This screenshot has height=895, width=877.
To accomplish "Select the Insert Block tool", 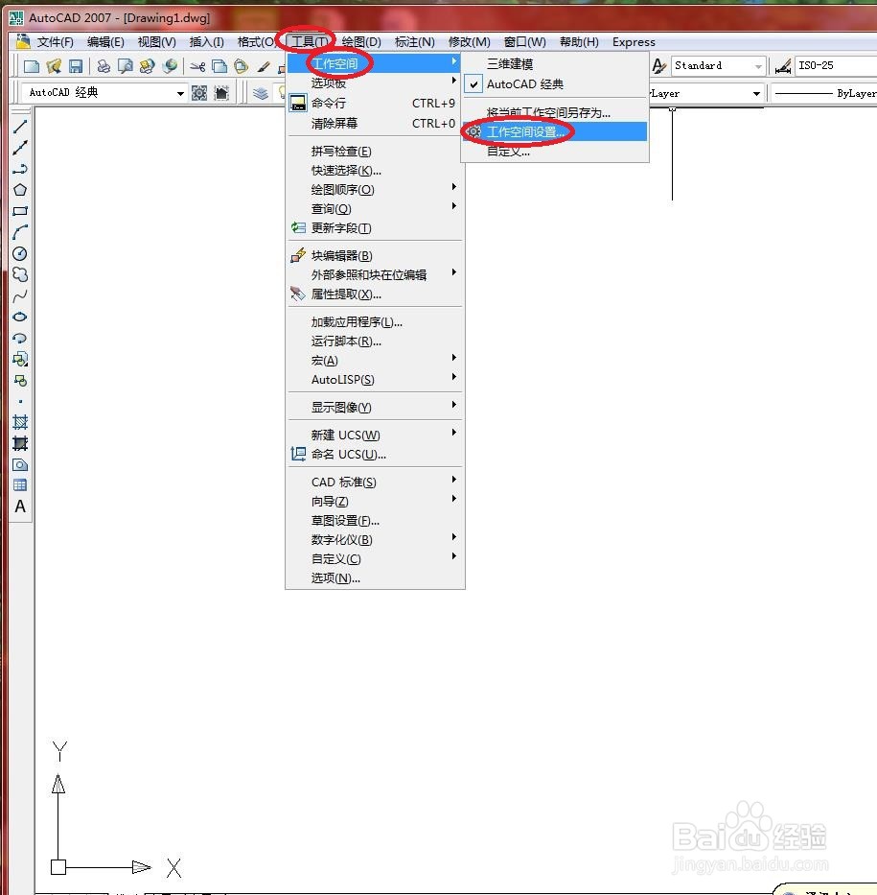I will click(x=20, y=359).
